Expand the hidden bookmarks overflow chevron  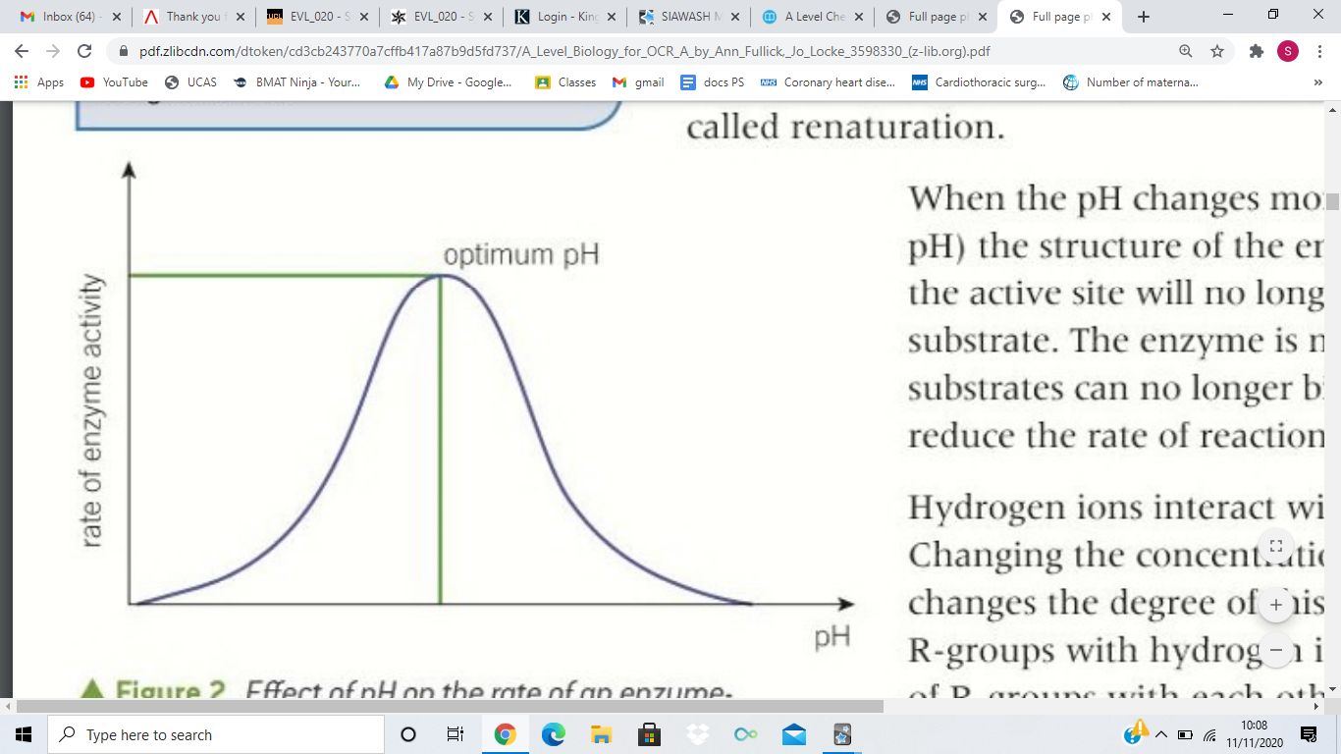point(1318,82)
